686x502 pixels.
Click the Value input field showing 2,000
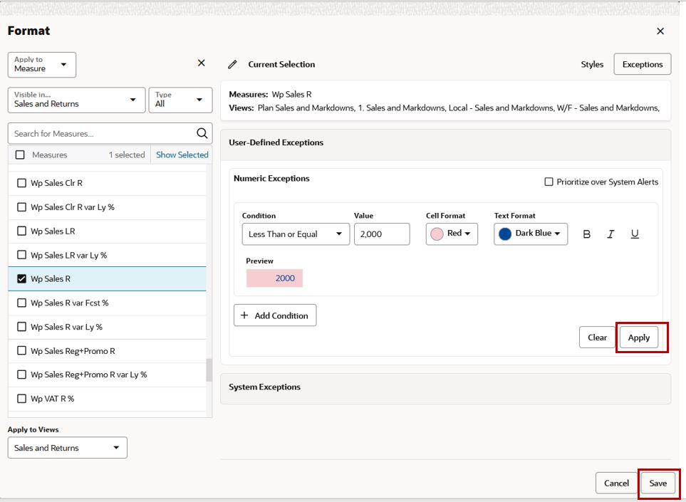click(x=382, y=234)
